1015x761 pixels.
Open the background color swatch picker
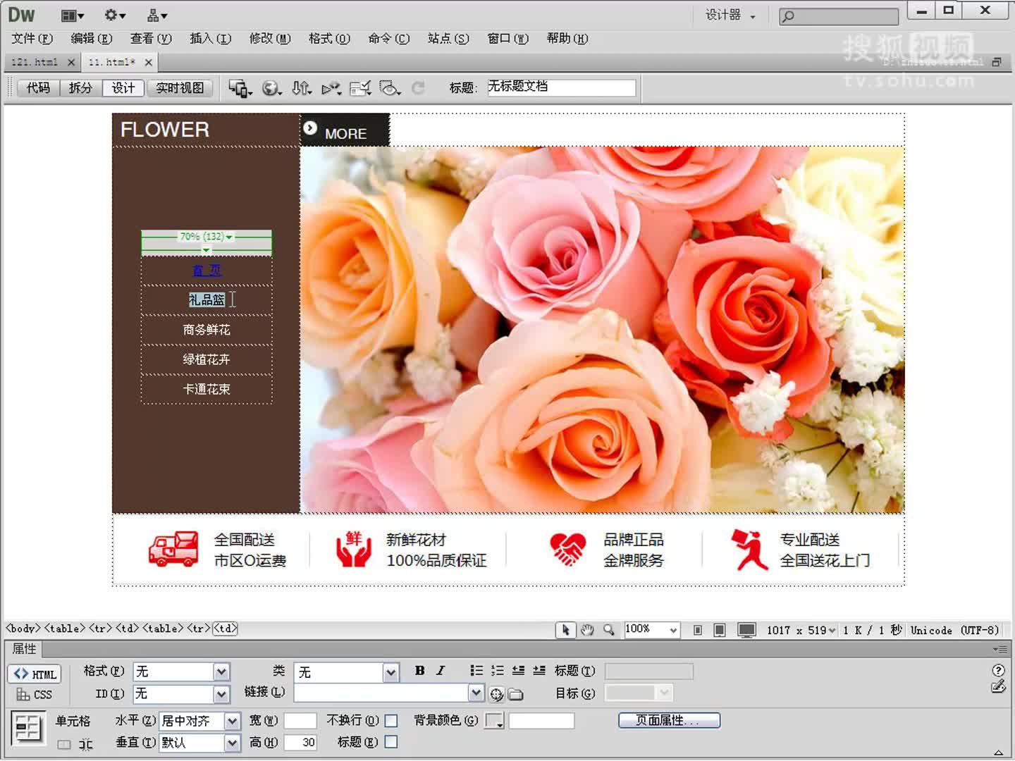click(495, 721)
